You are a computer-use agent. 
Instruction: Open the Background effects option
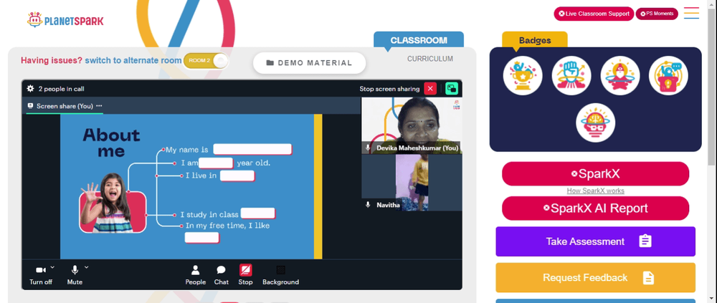281,274
